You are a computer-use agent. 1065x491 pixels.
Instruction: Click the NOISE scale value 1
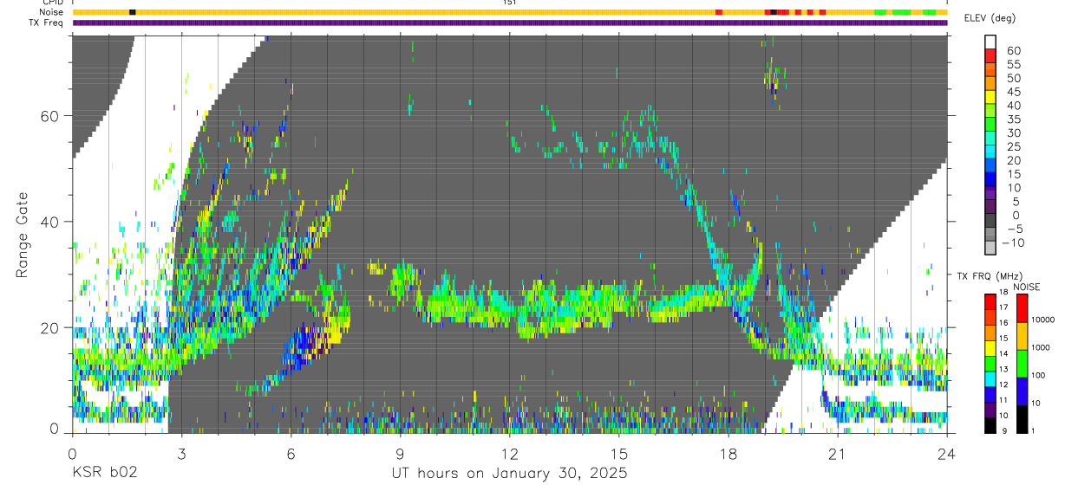pos(1035,430)
